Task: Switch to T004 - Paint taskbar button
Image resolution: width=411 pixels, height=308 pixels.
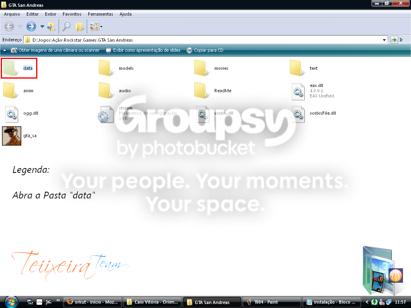Action: 272,302
